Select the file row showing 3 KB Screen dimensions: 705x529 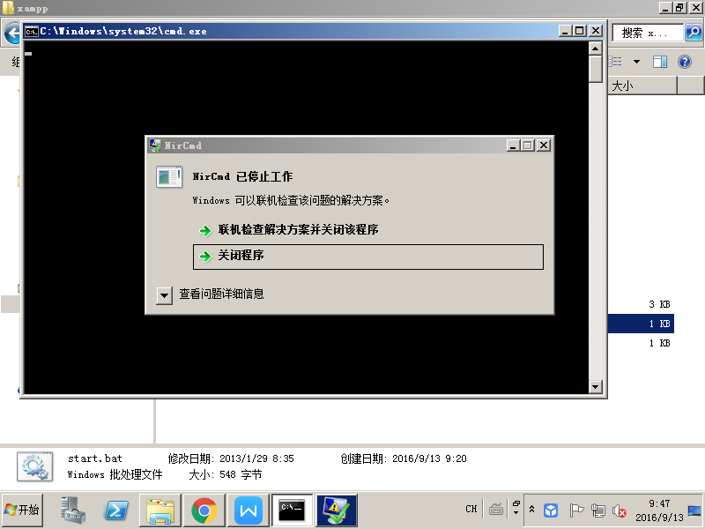coord(641,304)
